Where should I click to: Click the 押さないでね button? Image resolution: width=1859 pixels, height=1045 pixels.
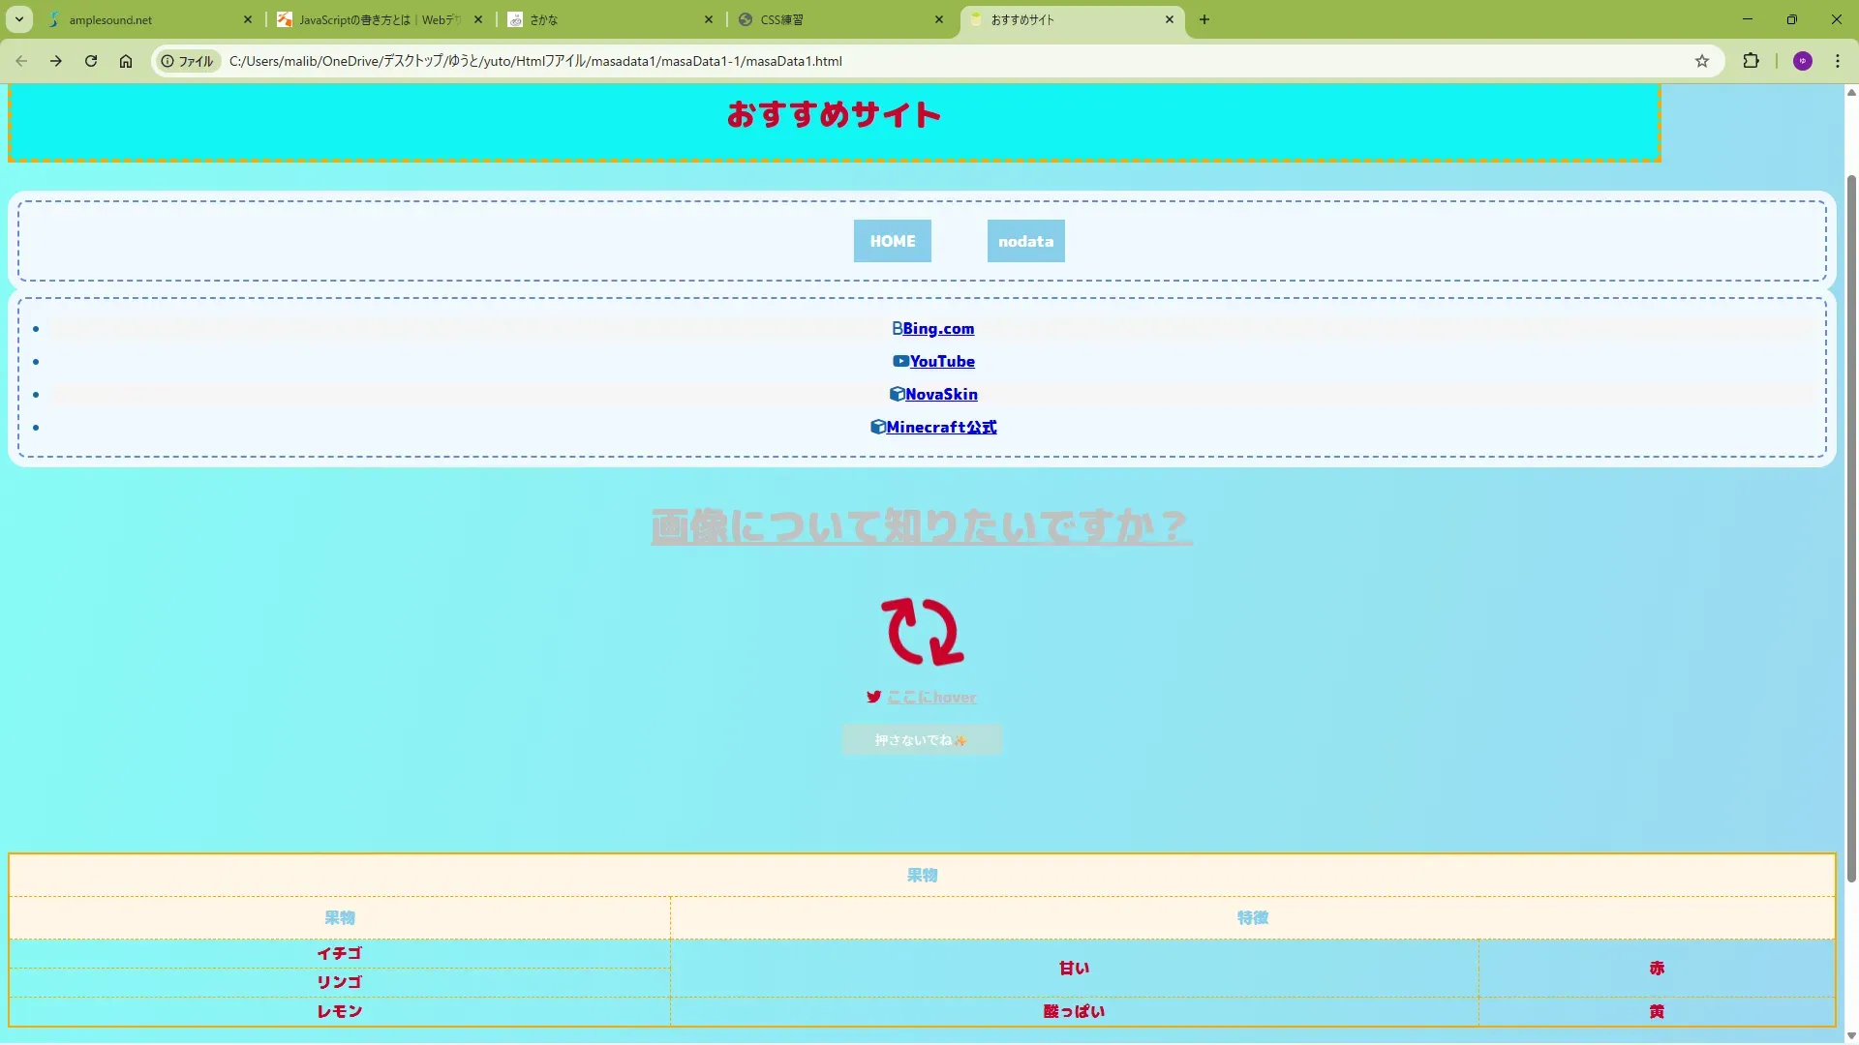(x=921, y=740)
